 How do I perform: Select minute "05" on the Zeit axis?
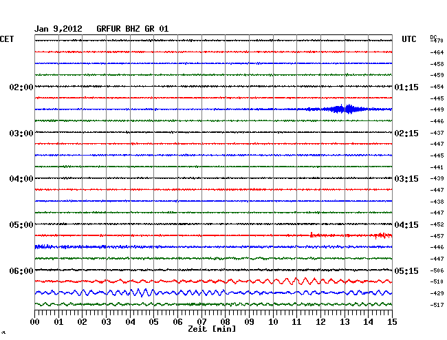pyautogui.click(x=153, y=322)
